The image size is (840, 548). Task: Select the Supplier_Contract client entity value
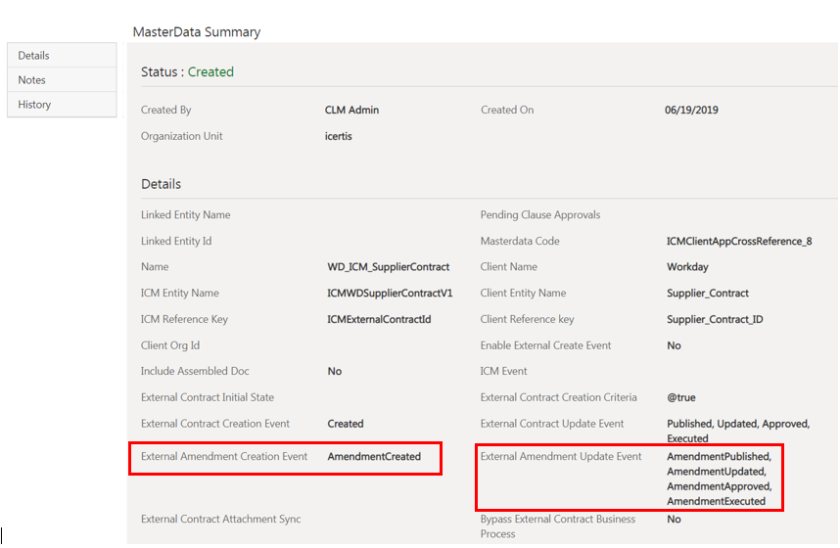[708, 293]
